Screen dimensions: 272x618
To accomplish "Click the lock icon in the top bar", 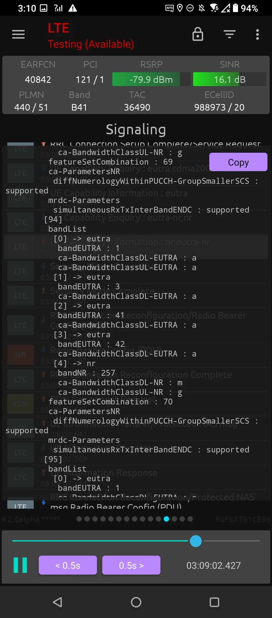I will [x=198, y=34].
